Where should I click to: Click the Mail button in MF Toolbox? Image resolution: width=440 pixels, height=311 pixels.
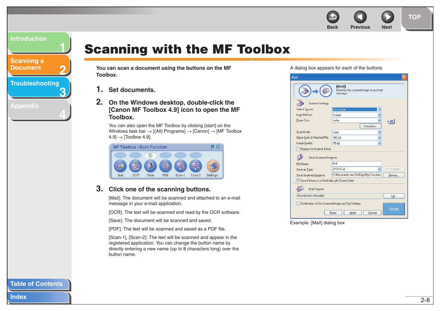[x=120, y=166]
